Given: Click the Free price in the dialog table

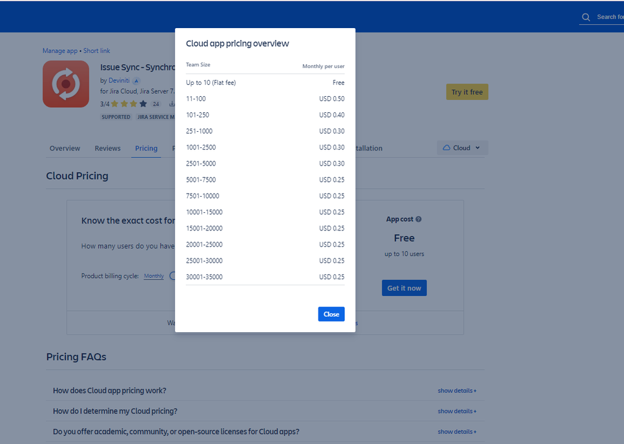Looking at the screenshot, I should (x=339, y=83).
